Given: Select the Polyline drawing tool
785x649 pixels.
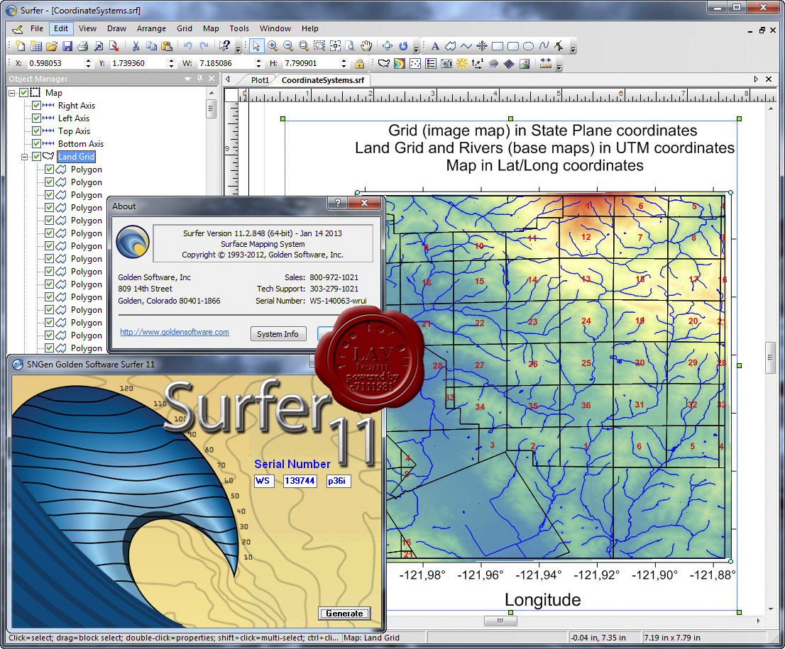Looking at the screenshot, I should (x=466, y=46).
